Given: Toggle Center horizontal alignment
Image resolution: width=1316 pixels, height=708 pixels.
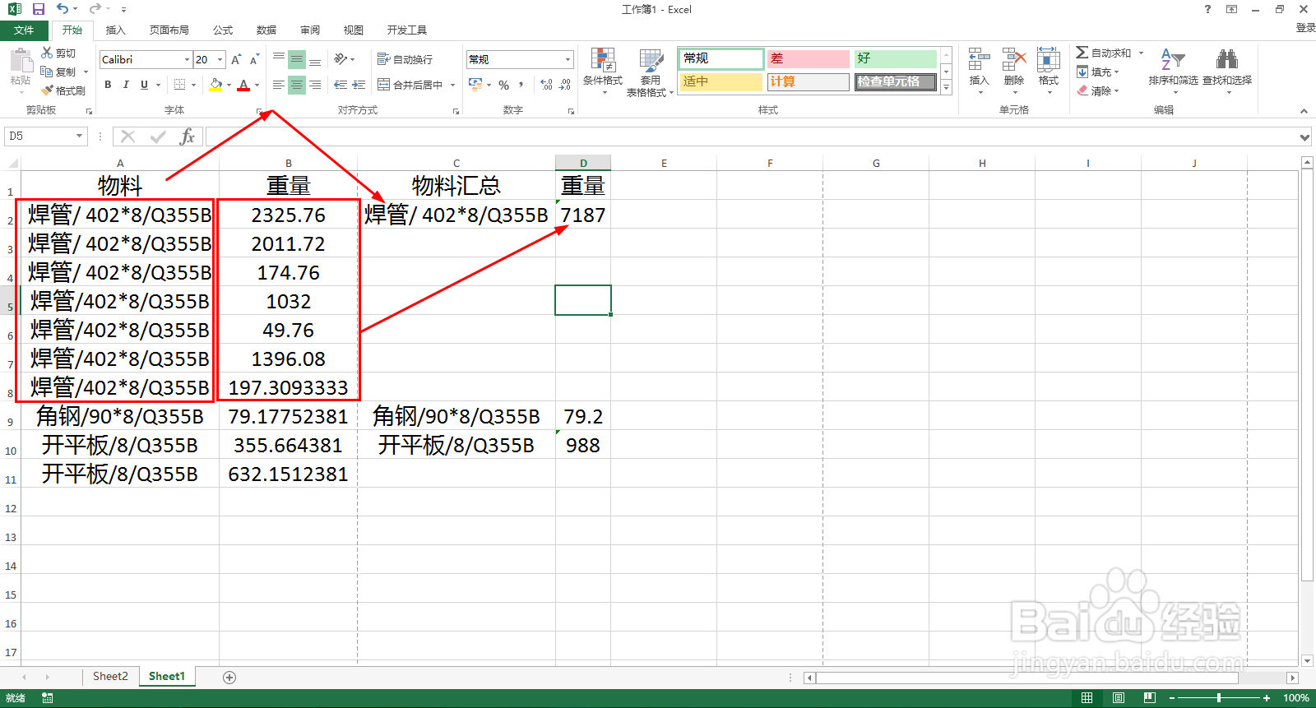Looking at the screenshot, I should 297,85.
